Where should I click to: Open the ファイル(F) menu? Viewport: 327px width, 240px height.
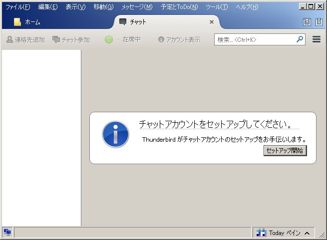(18, 7)
